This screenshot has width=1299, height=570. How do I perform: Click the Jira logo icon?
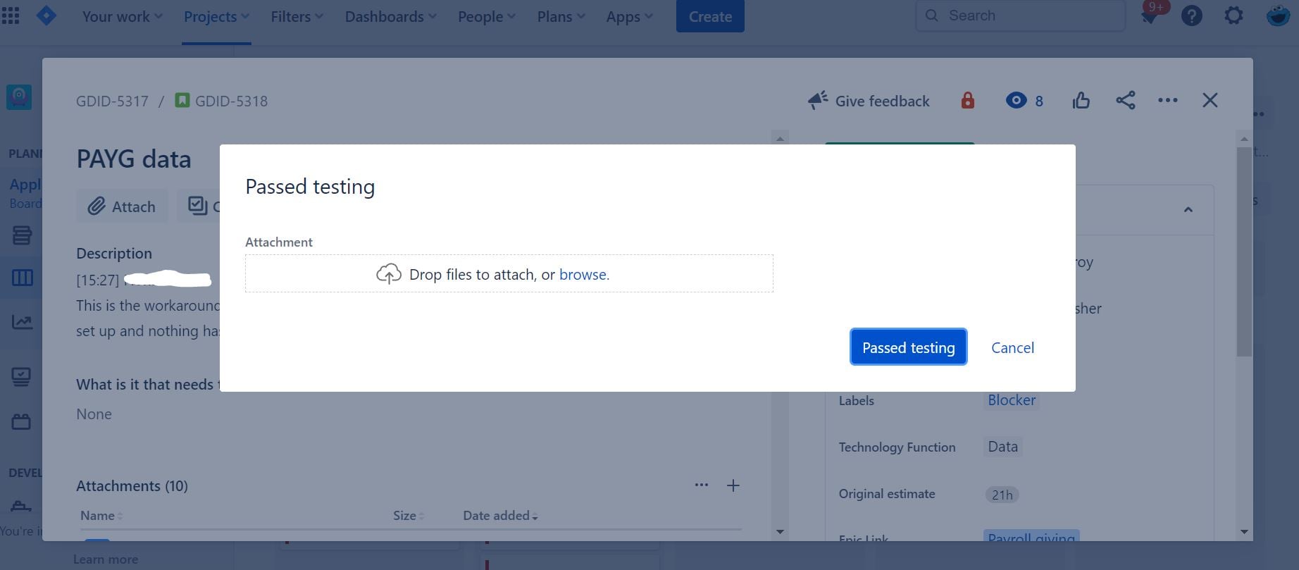(x=46, y=16)
